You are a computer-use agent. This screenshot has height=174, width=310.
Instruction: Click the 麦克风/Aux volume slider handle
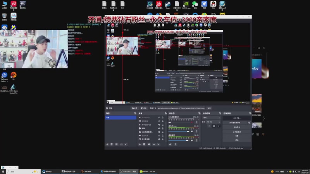tap(188, 131)
